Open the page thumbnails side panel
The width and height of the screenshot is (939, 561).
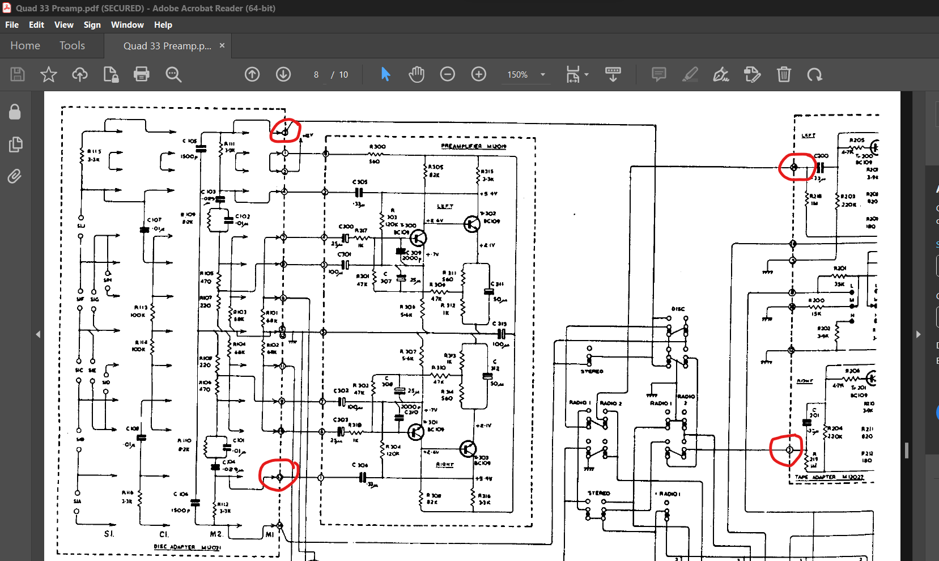[15, 144]
